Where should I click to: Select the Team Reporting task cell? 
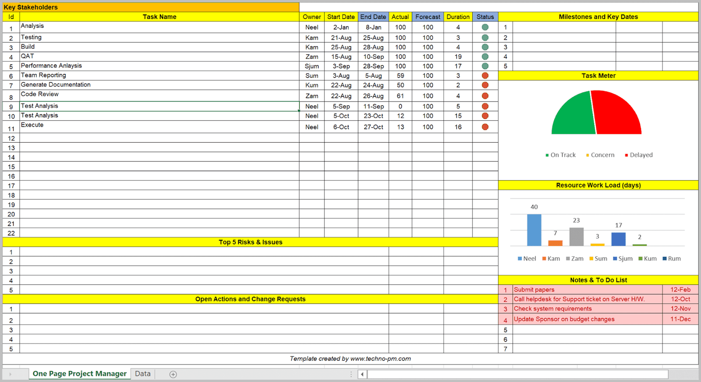point(159,76)
